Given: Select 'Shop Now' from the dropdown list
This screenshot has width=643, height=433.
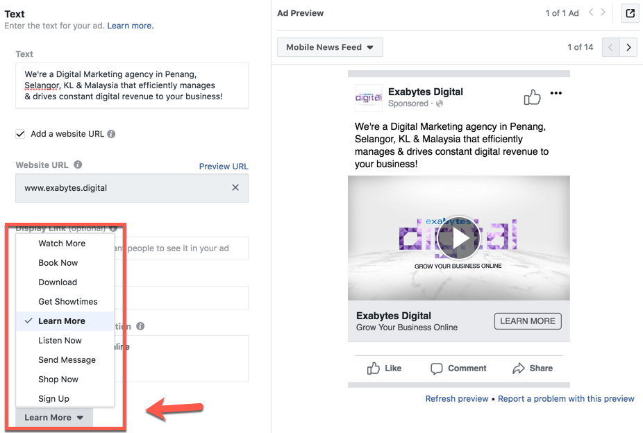Looking at the screenshot, I should pos(65,380).
